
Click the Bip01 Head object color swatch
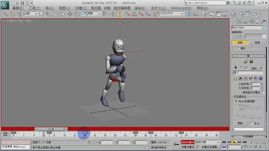(264, 27)
